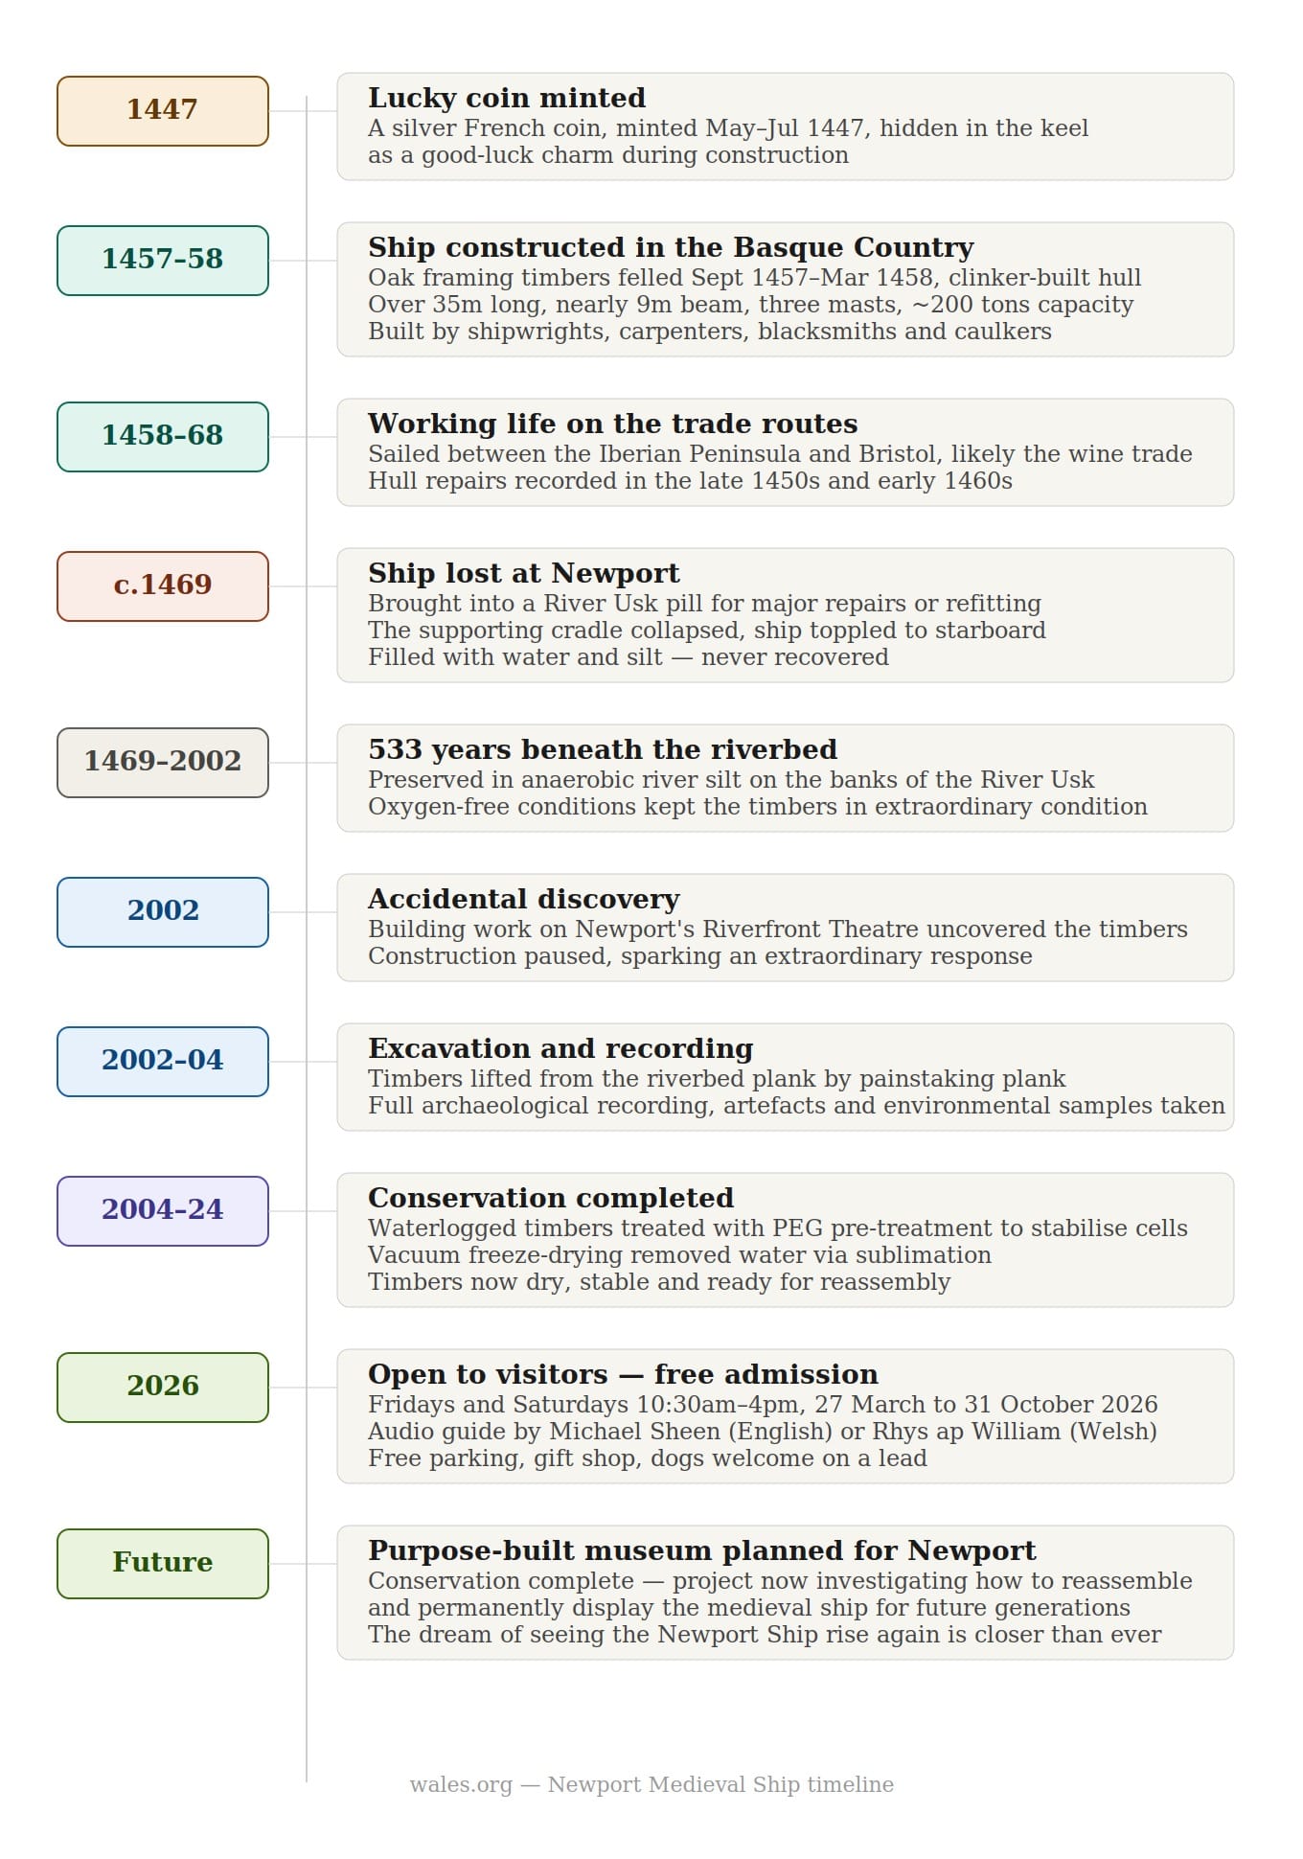Click the 2002-04 date badge
The height and width of the screenshot is (1859, 1303).
pos(163,1062)
